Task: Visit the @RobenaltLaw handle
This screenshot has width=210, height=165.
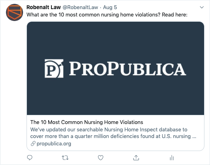Action: tap(80, 7)
